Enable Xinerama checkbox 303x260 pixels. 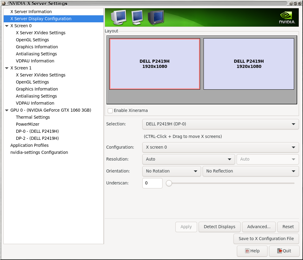click(110, 111)
